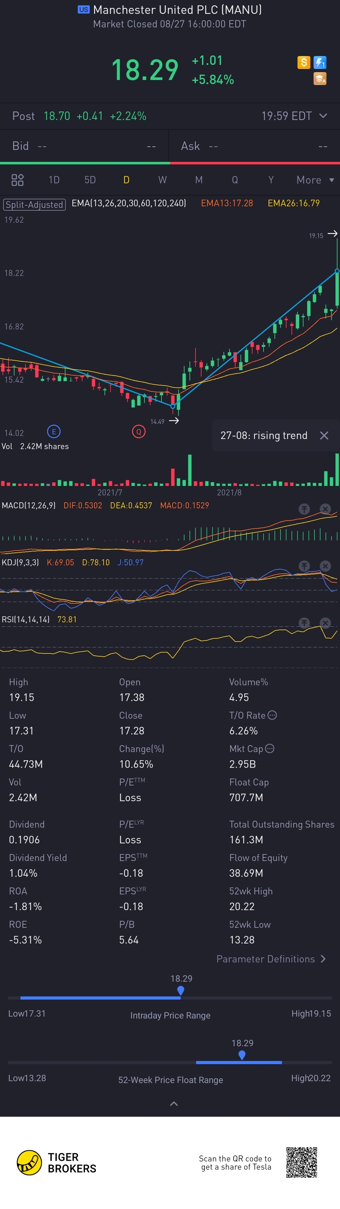This screenshot has width=340, height=1209.
Task: Open the EMA parameter settings label
Action: (129, 203)
